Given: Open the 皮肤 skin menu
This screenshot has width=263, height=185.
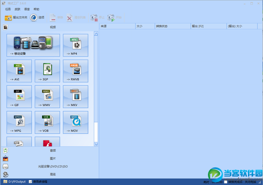Looking at the screenshot, I should [17, 9].
